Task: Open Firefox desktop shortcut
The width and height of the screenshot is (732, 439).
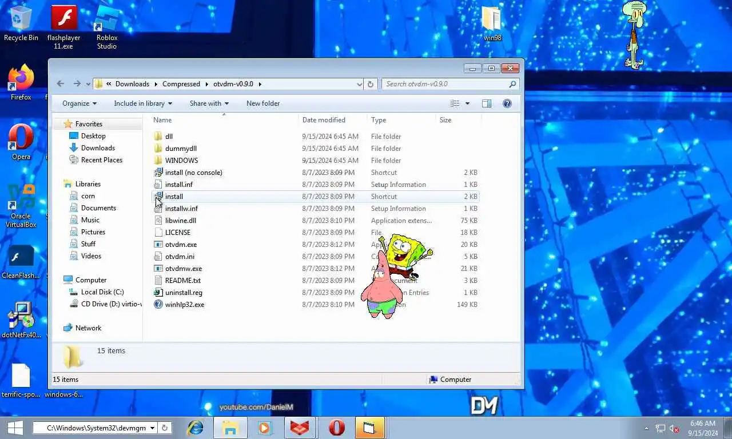Action: 21,83
